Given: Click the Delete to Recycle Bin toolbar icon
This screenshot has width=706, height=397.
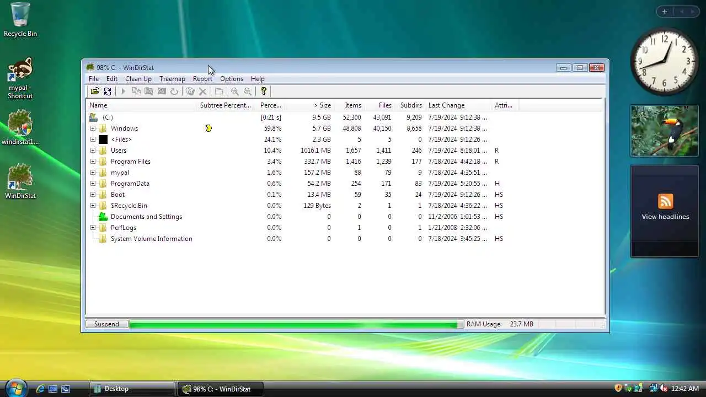Looking at the screenshot, I should [190, 92].
